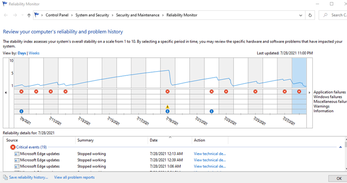Image resolution: width=347 pixels, height=183 pixels.
Task: View technical details for 1:06 AM event
Action: [x=210, y=166]
